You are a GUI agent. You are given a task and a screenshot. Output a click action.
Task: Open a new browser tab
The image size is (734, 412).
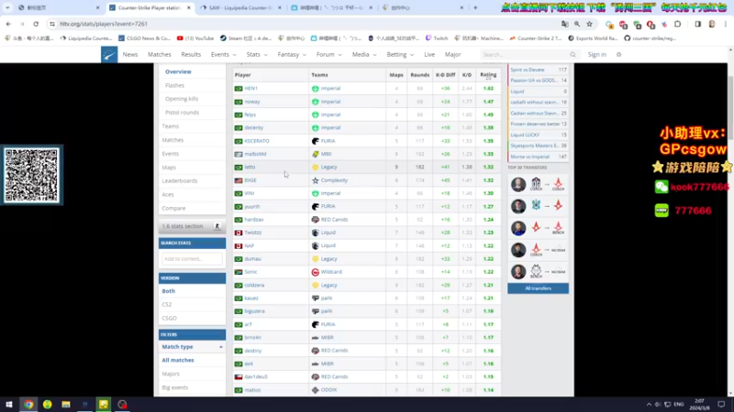click(x=475, y=7)
